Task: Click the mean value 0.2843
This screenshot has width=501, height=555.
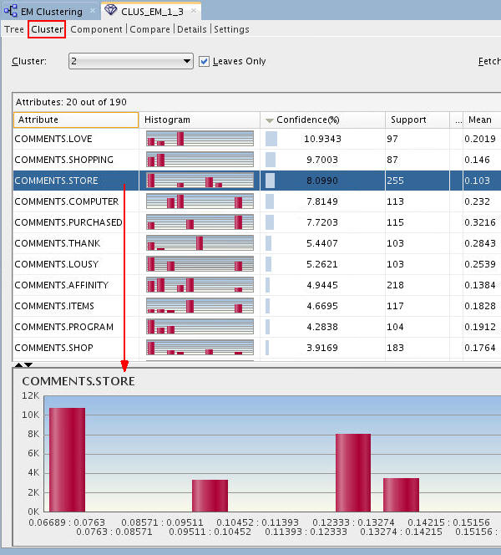Action: click(480, 243)
